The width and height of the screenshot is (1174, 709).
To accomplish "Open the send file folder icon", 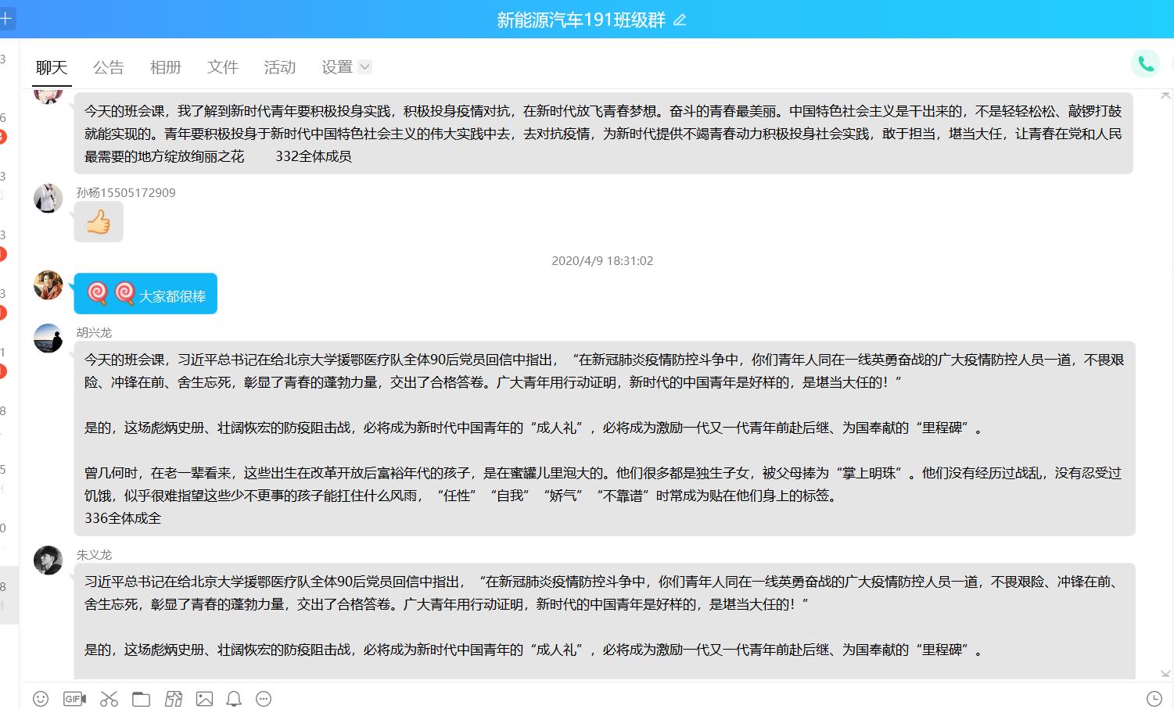I will coord(141,699).
